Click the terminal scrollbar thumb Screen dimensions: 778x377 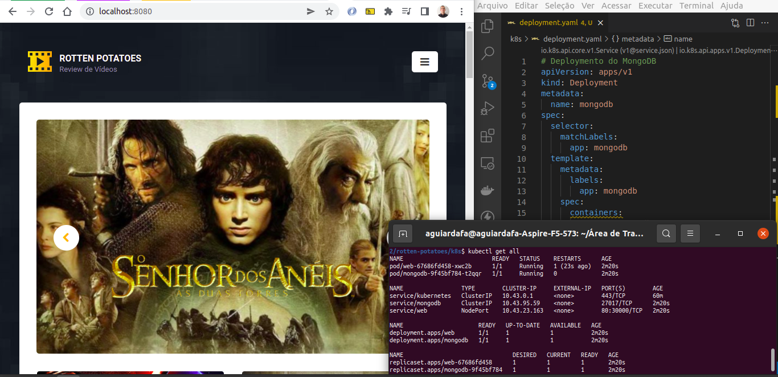point(773,360)
